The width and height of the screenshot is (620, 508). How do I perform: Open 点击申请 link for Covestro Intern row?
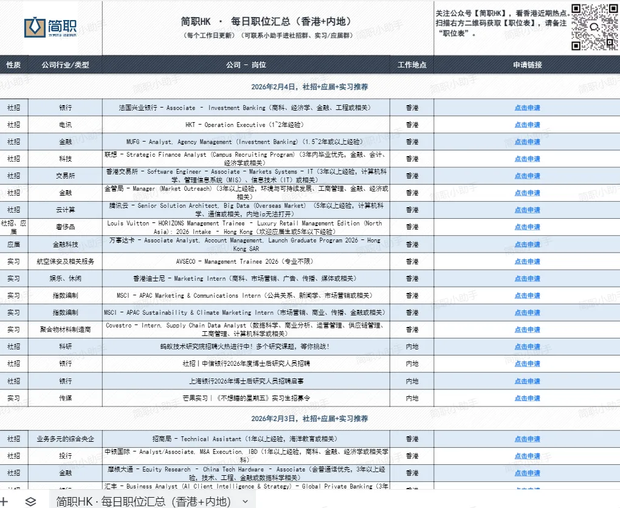point(527,329)
